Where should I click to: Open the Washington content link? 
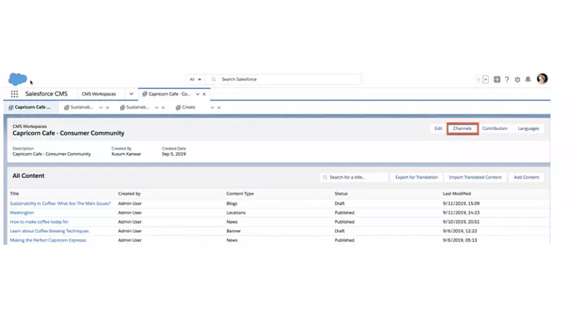tap(22, 212)
